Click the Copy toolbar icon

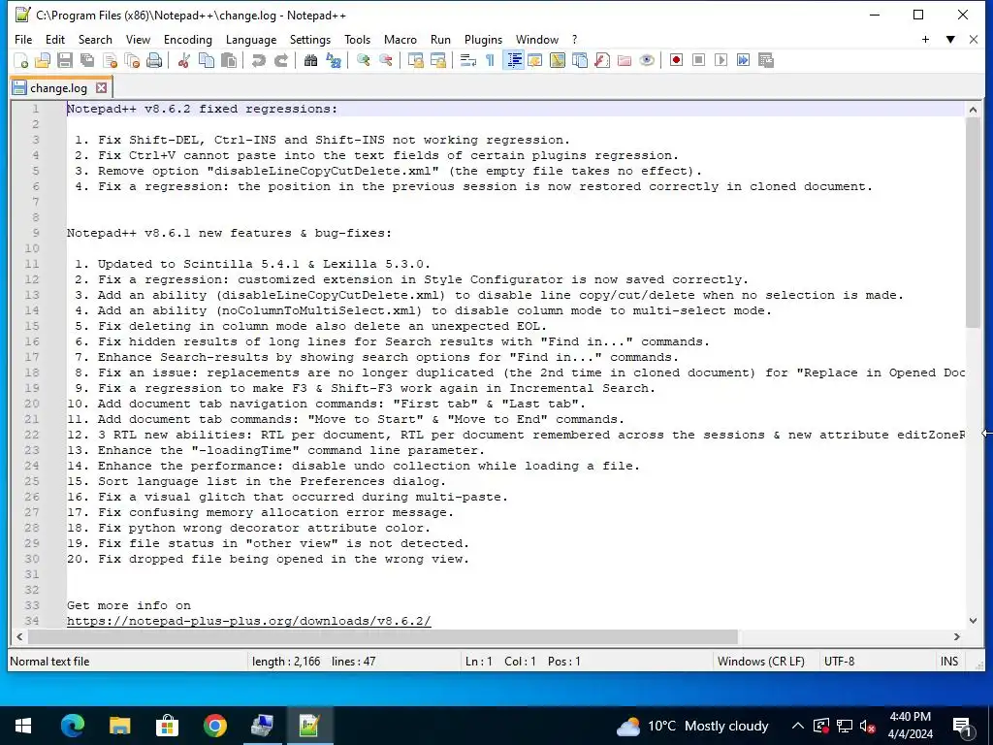point(207,60)
